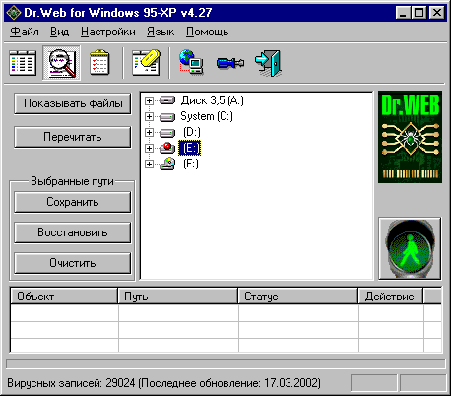Open the Помощь menu
451x396 pixels.
click(x=207, y=32)
